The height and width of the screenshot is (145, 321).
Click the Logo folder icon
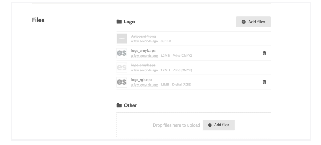click(x=119, y=22)
